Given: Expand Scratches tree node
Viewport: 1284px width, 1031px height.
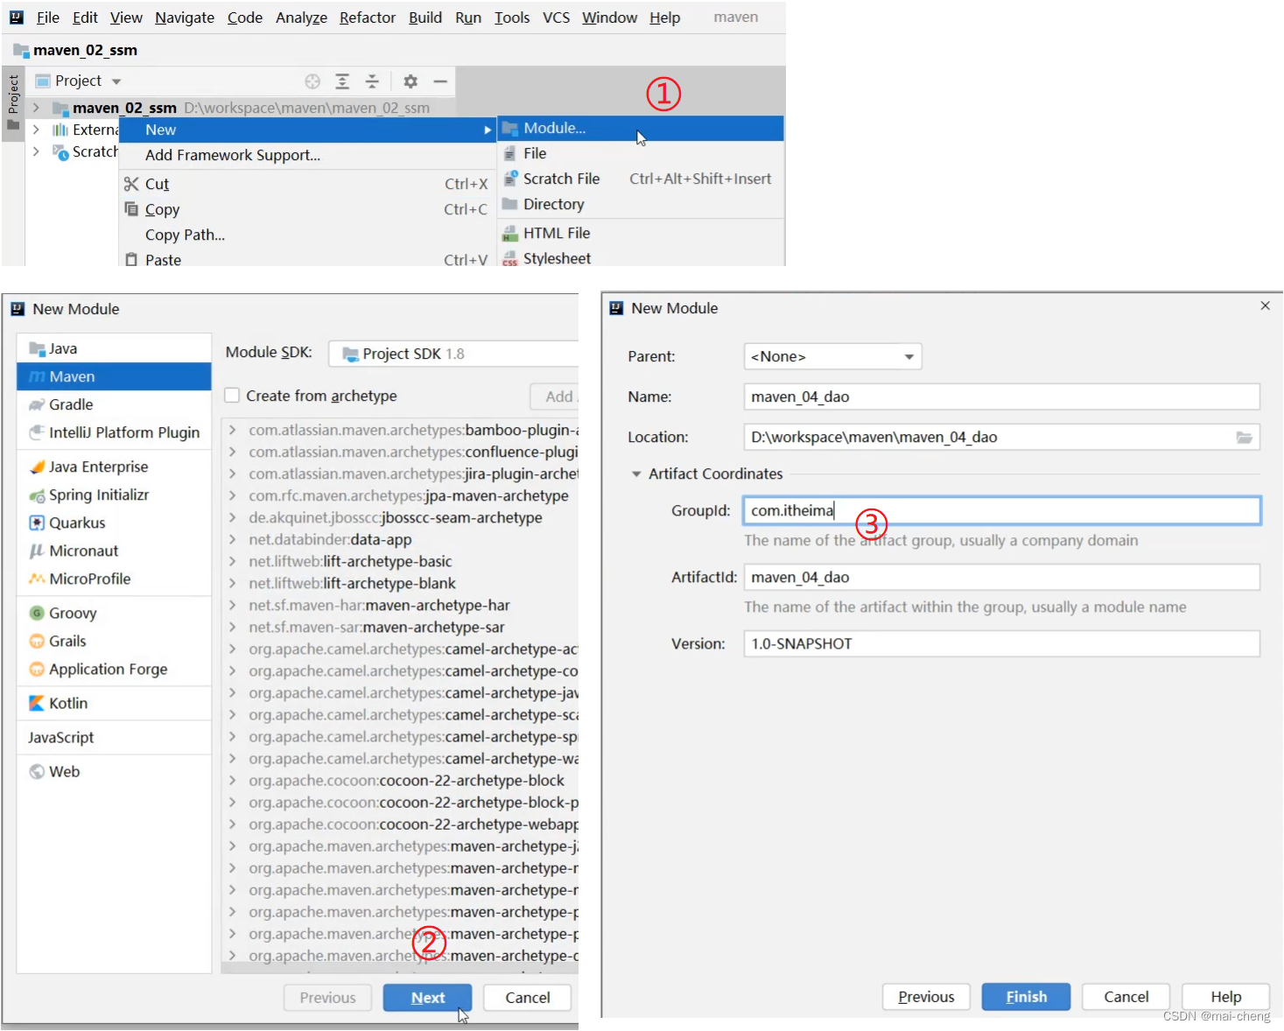Looking at the screenshot, I should coord(36,151).
